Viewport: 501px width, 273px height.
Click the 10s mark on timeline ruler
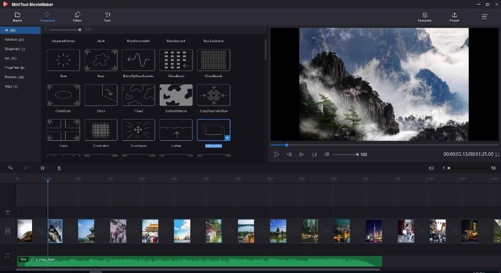pos(78,179)
